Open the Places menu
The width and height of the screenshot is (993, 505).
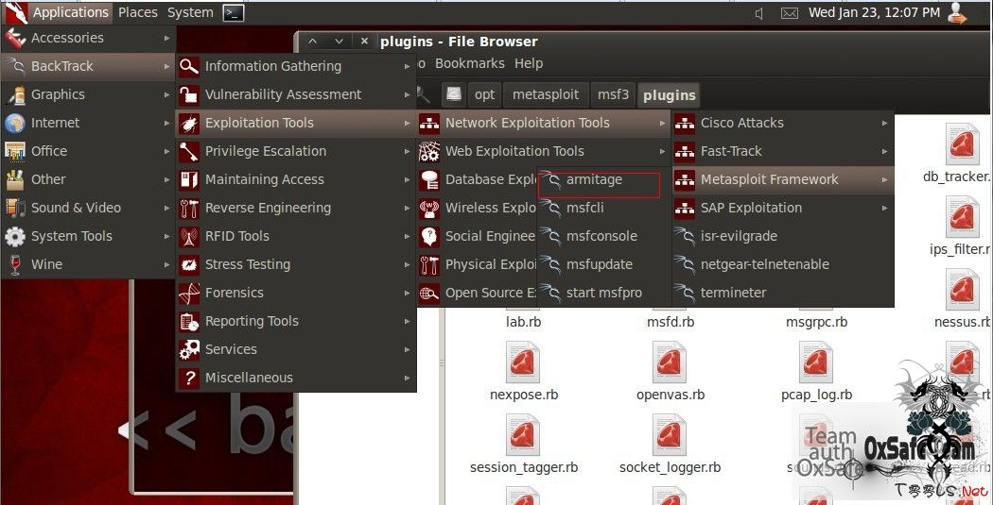click(x=137, y=12)
